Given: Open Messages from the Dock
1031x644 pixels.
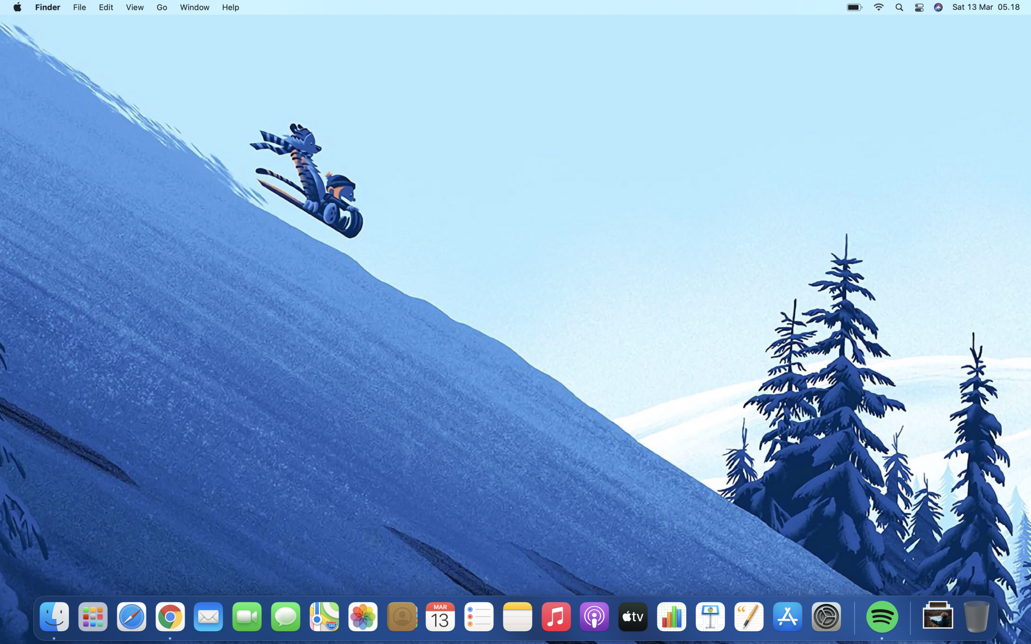Looking at the screenshot, I should point(286,616).
